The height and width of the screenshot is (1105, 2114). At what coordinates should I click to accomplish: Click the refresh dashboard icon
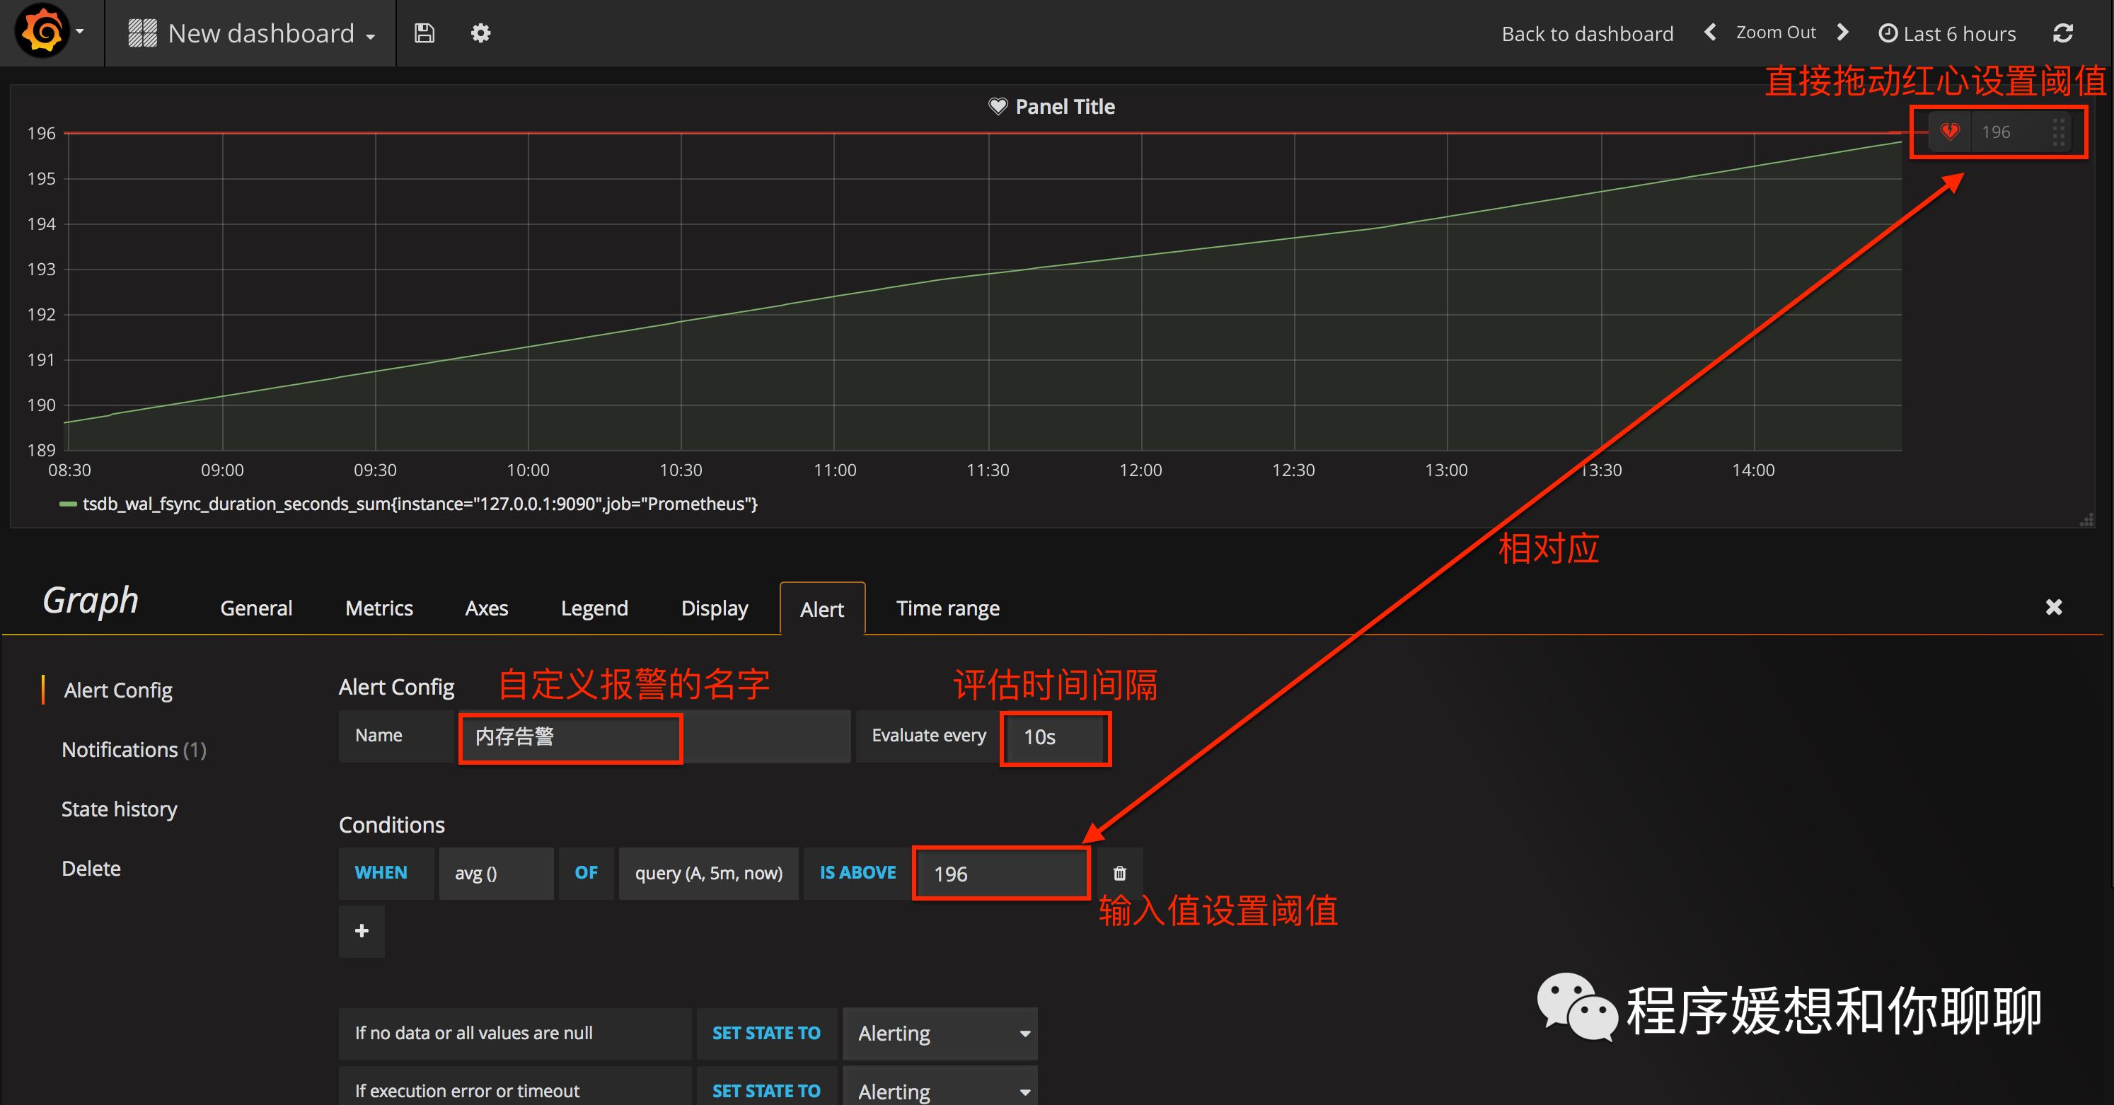click(2062, 33)
